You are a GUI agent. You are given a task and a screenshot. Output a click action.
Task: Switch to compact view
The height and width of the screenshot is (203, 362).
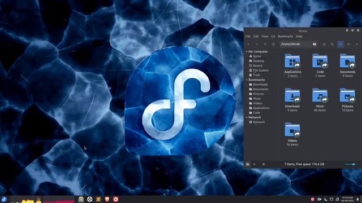[357, 44]
